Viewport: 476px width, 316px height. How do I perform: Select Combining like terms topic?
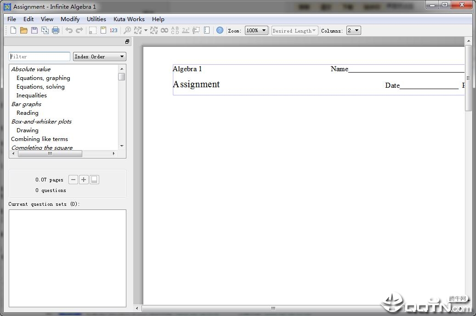[x=40, y=139]
